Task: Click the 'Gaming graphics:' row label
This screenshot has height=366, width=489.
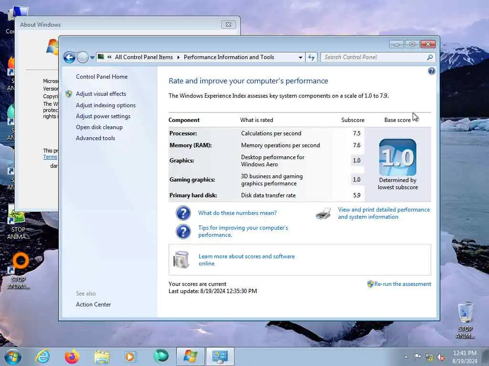Action: (x=192, y=180)
